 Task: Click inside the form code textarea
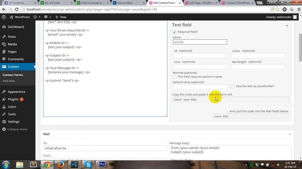pyautogui.click(x=105, y=69)
